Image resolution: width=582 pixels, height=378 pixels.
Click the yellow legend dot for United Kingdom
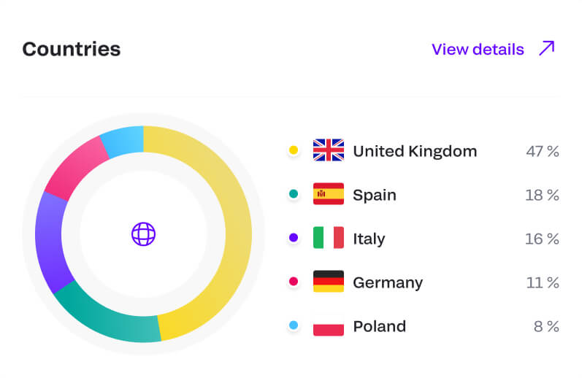pos(294,150)
